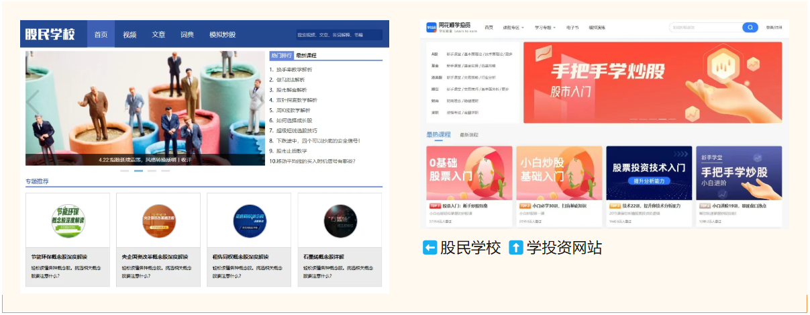
Task: Select the 港美股 category in the left menu
Action: click(436, 77)
